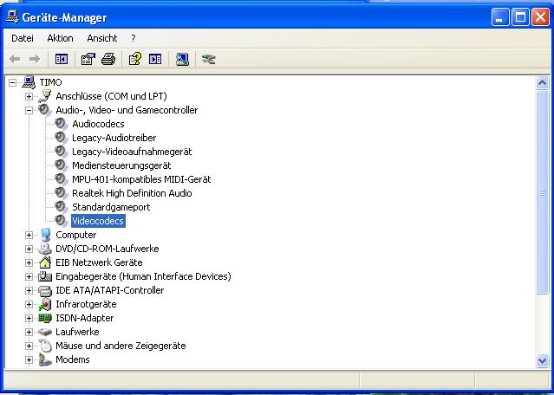Click the Audio-, Video- und Gamecontroller speaker icon

[45, 110]
